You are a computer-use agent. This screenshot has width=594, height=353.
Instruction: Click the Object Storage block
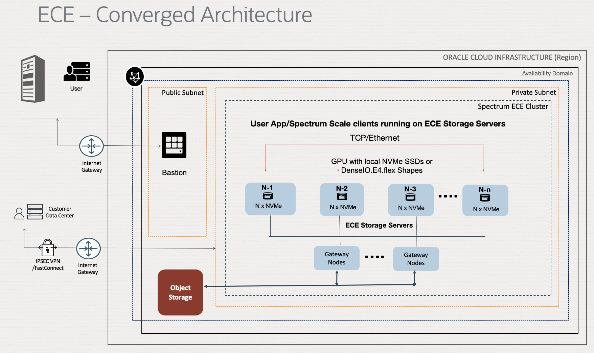(x=180, y=292)
